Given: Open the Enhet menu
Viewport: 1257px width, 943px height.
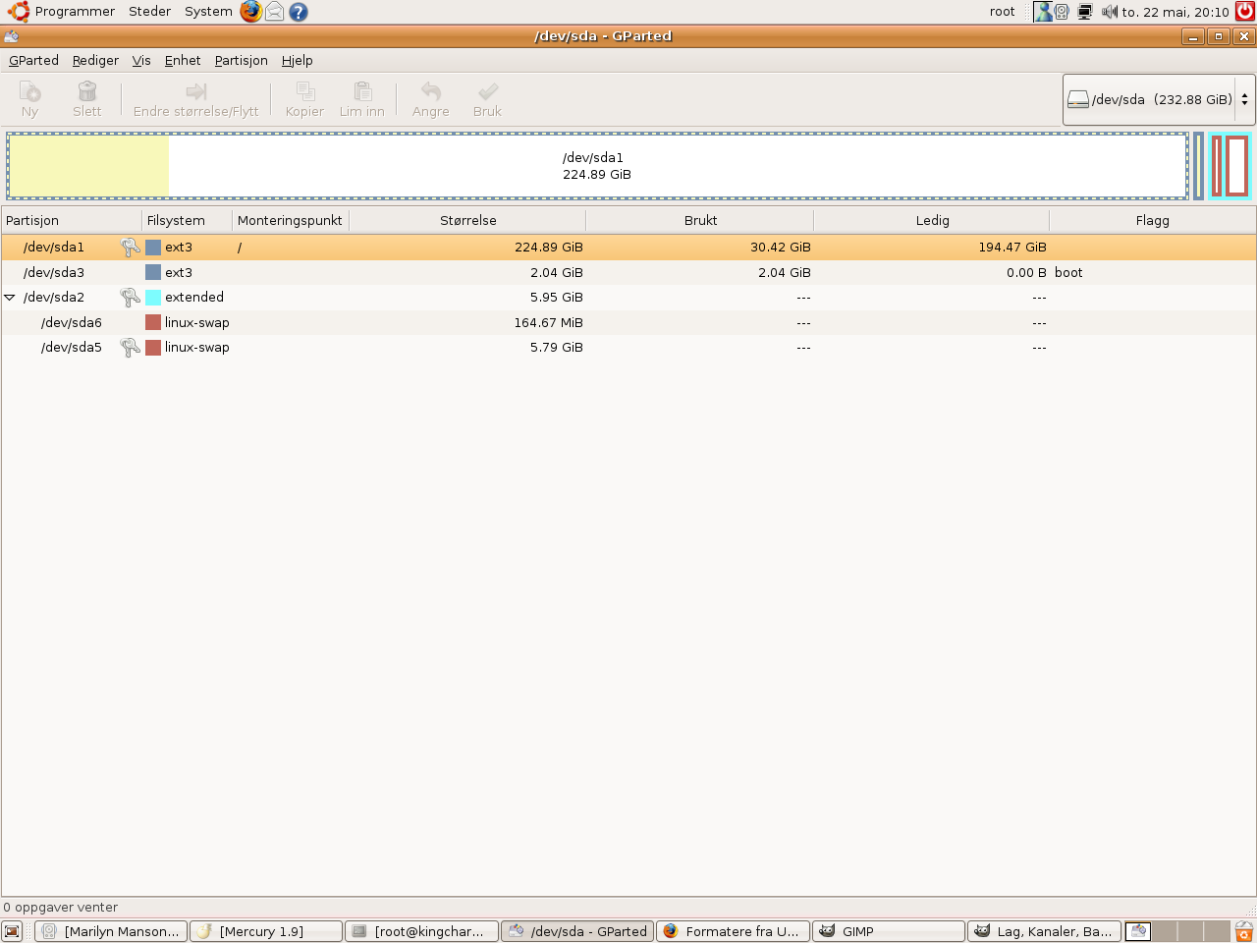Looking at the screenshot, I should pyautogui.click(x=183, y=60).
